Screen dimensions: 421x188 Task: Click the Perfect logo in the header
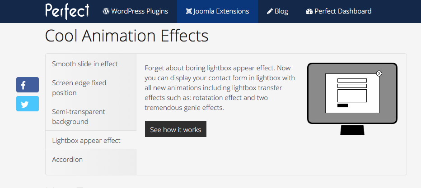pos(67,11)
